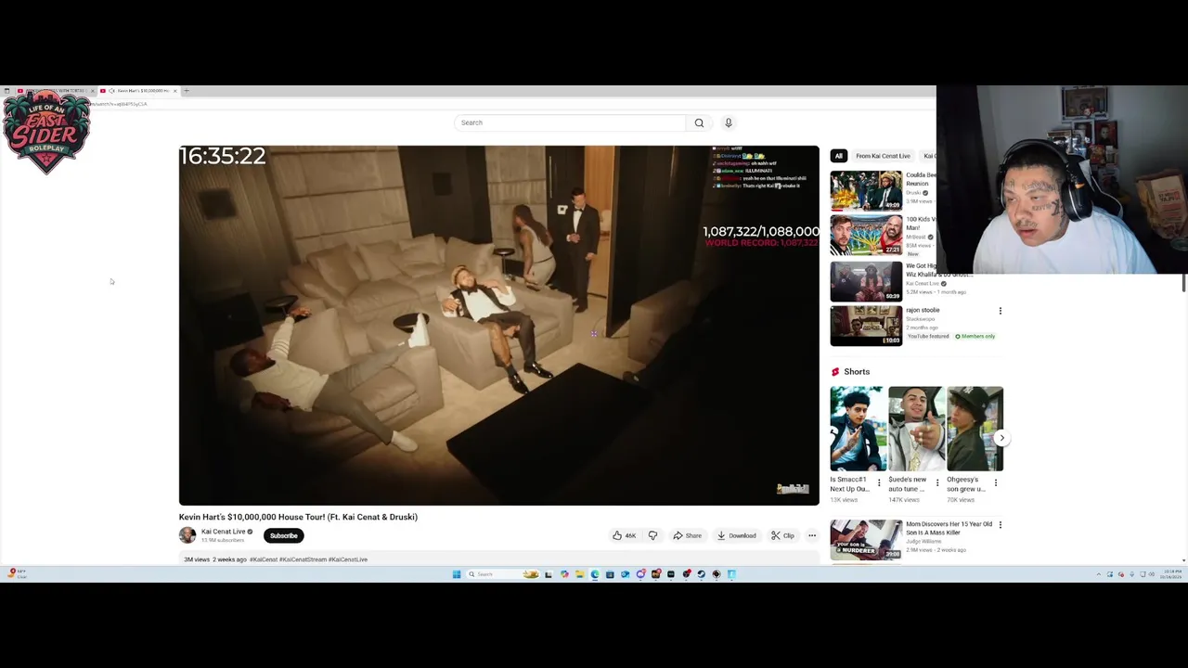The height and width of the screenshot is (668, 1188).
Task: Open the MrBeast 100 Kids video thumbnail
Action: (866, 236)
